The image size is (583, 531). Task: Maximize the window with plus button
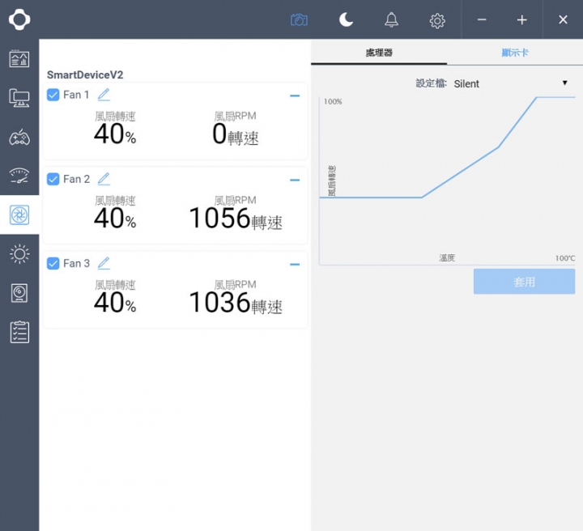(522, 19)
